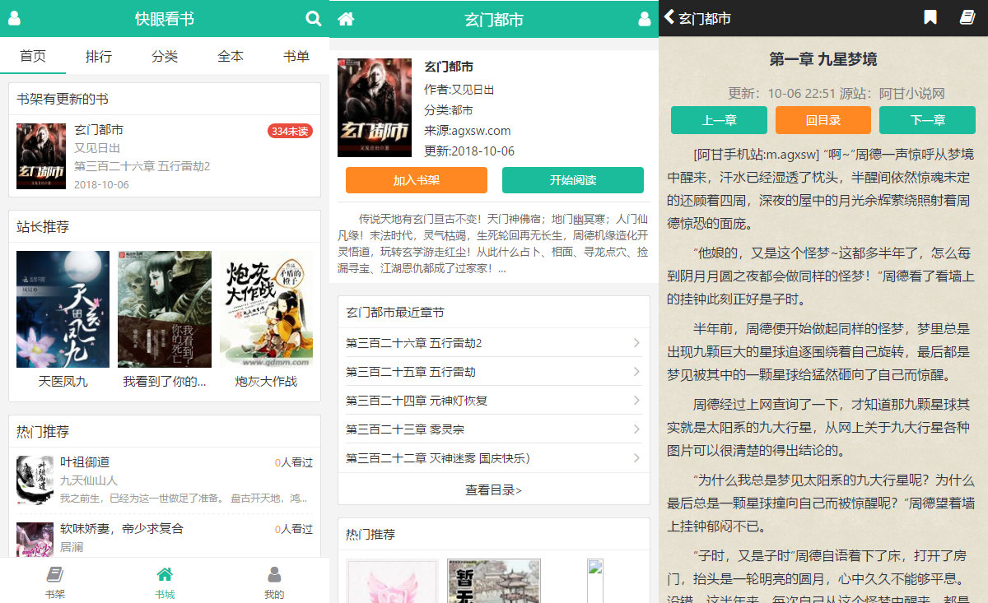Click the chapter heading 第一章 九星梦境
The height and width of the screenshot is (603, 988).
[x=823, y=59]
